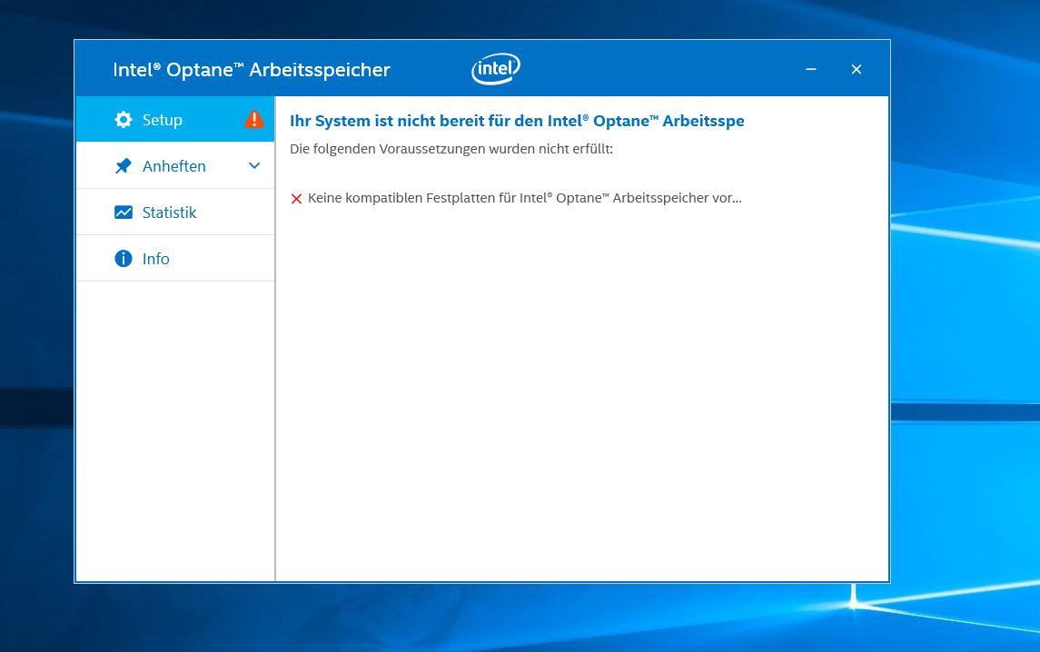Click the Anheften pin icon
Screen dimensions: 1040x652
point(124,166)
